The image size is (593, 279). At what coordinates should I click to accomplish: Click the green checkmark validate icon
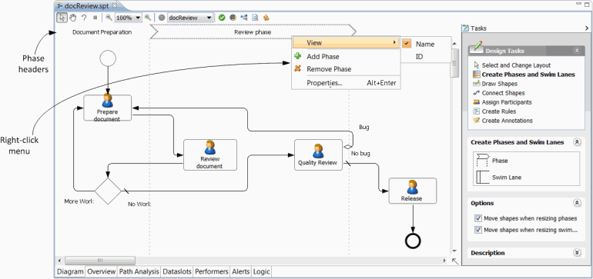[222, 18]
